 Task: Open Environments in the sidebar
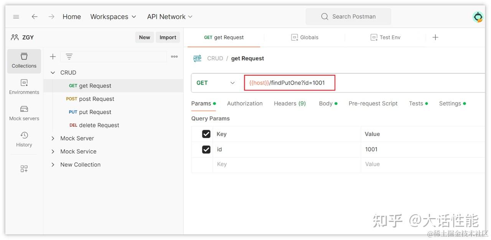pyautogui.click(x=24, y=87)
